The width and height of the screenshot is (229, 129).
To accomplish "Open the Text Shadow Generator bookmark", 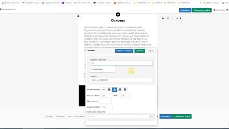I will coord(122,3).
